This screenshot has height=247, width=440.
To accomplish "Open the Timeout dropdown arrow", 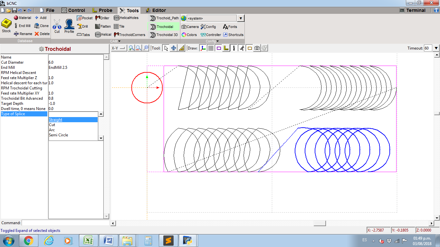I will pyautogui.click(x=436, y=48).
